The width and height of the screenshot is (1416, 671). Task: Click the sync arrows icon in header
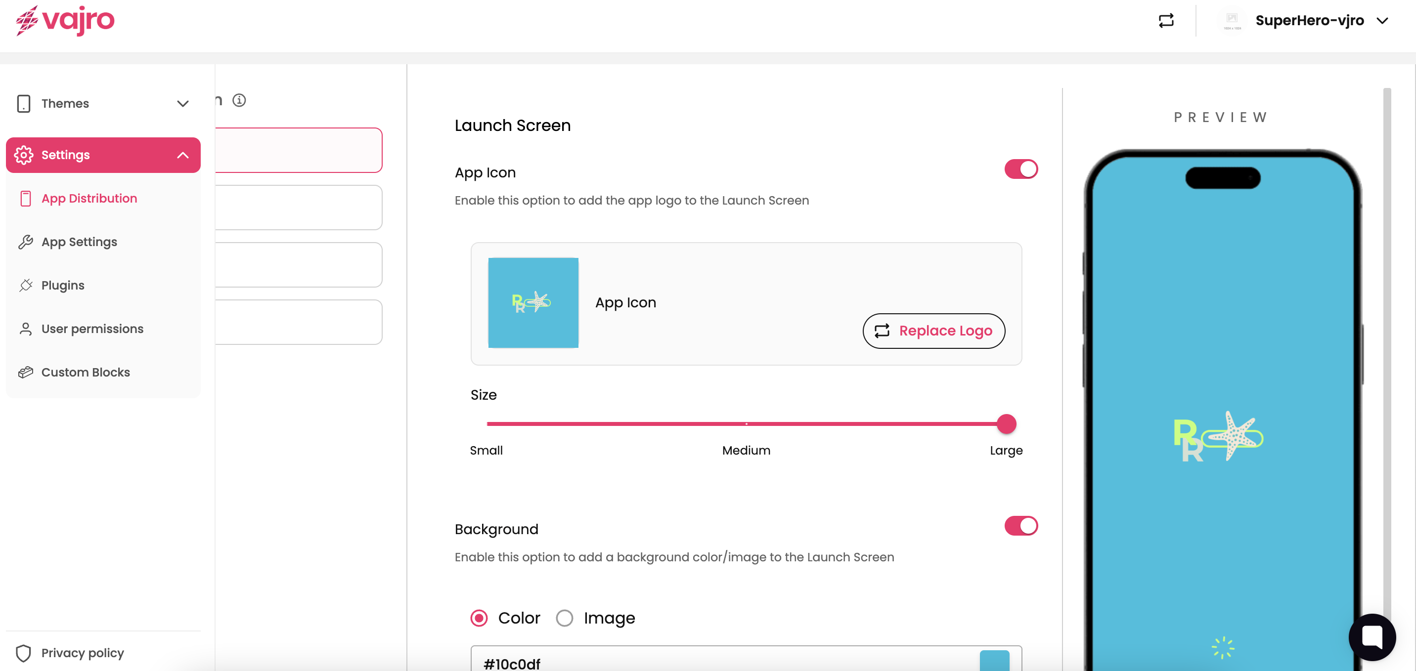tap(1165, 21)
